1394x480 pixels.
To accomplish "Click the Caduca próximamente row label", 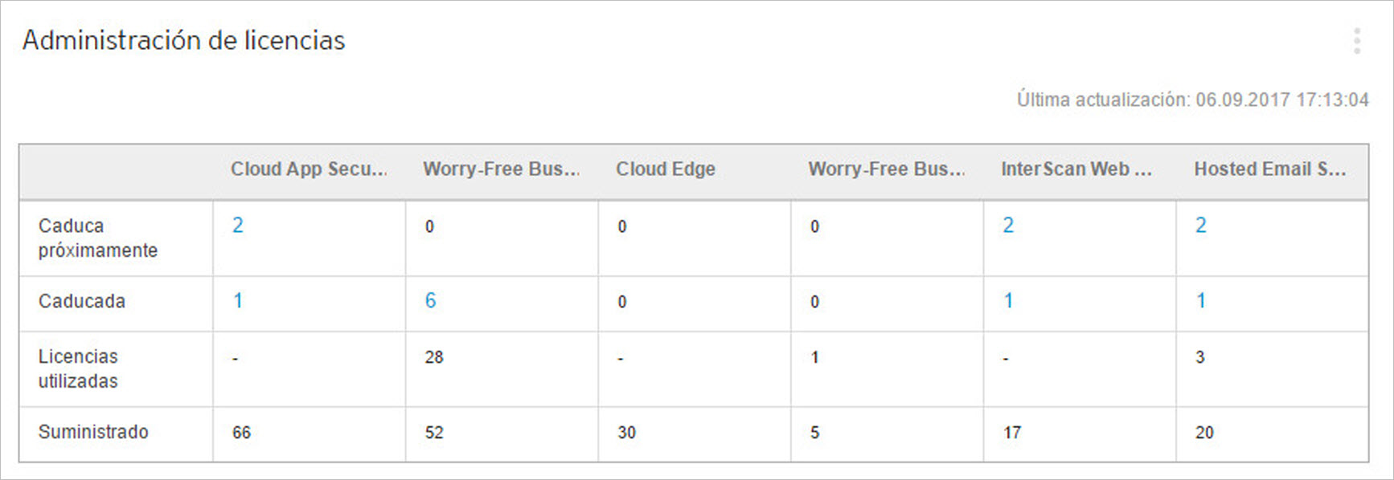I will click(98, 238).
